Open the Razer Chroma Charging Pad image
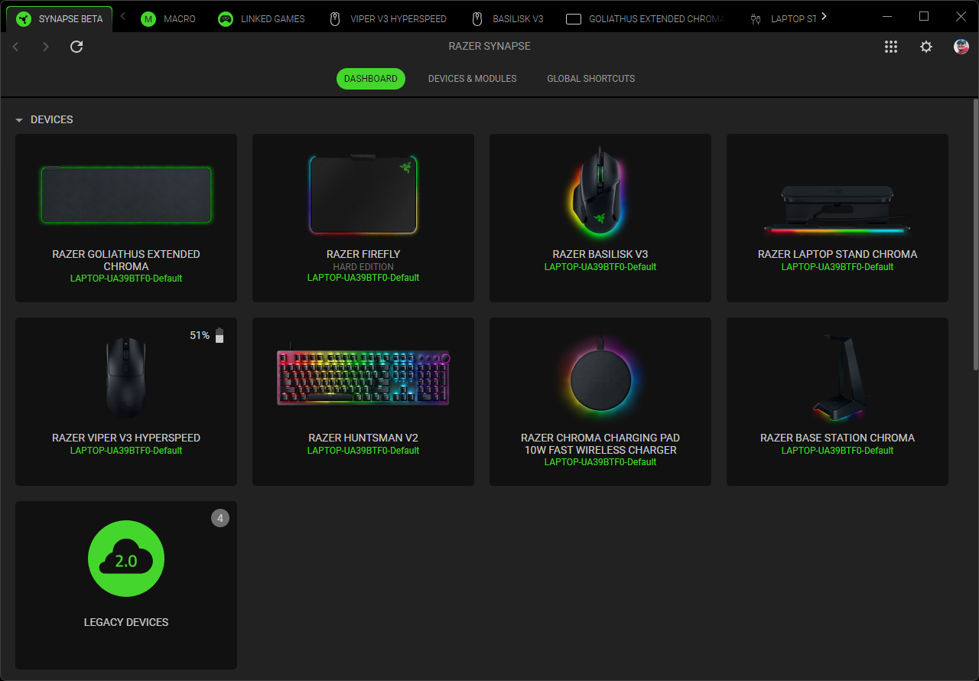The image size is (979, 681). 600,376
